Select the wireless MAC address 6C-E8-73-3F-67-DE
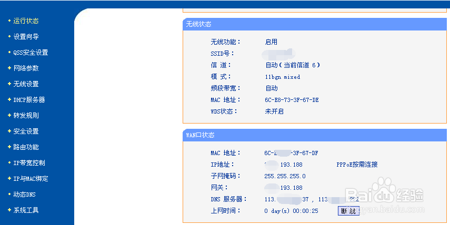Screen dimensions: 450x225 pyautogui.click(x=292, y=100)
